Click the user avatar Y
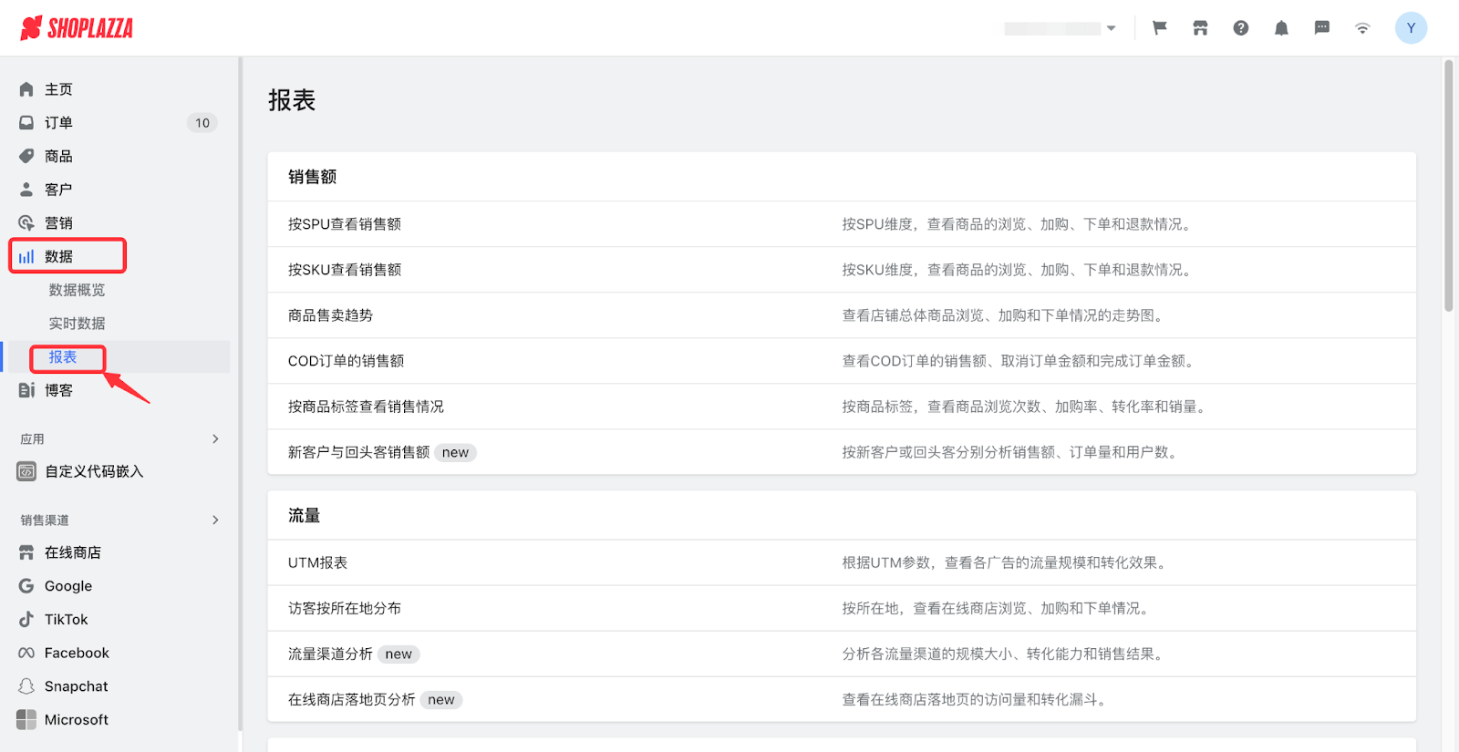Image resolution: width=1459 pixels, height=752 pixels. coord(1411,28)
